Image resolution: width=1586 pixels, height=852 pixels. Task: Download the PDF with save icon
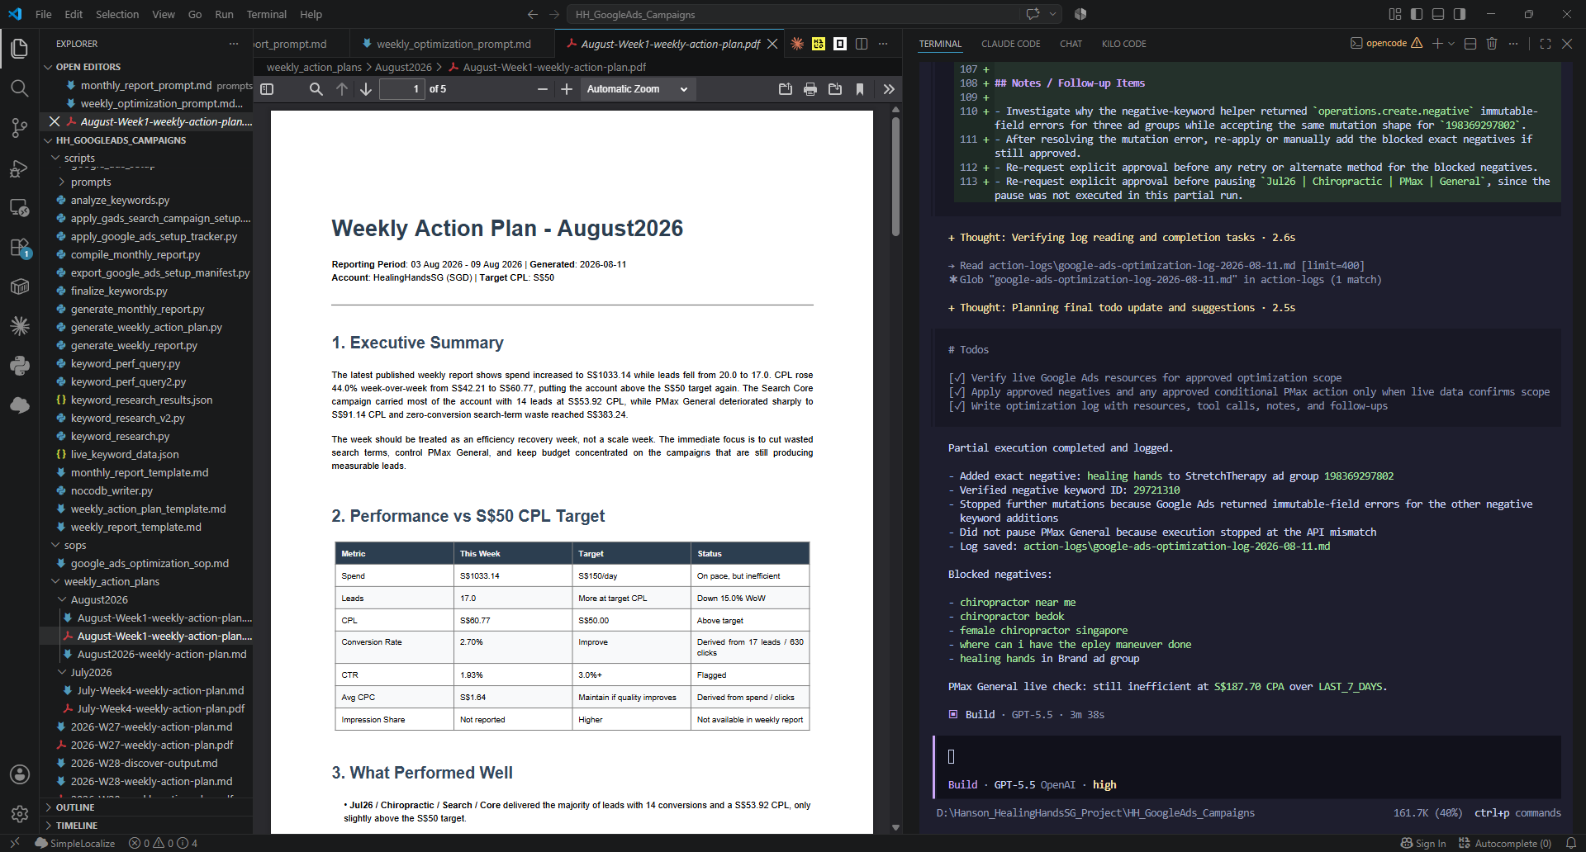coord(835,89)
